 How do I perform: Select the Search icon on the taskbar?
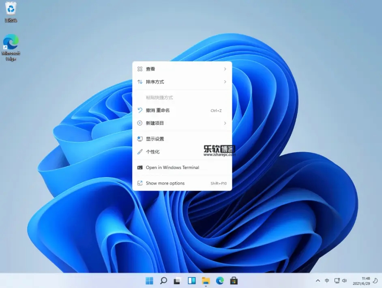(163, 281)
